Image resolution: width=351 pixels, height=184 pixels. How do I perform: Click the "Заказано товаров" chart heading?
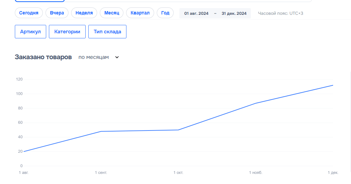[x=43, y=57]
